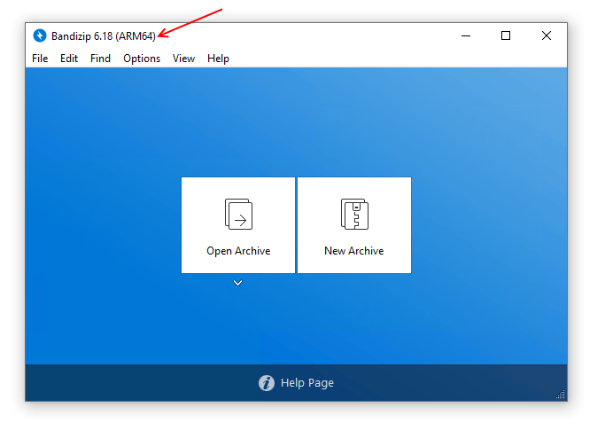Image resolution: width=605 pixels, height=431 pixels.
Task: Click the resize grip in window corner
Action: 560,394
